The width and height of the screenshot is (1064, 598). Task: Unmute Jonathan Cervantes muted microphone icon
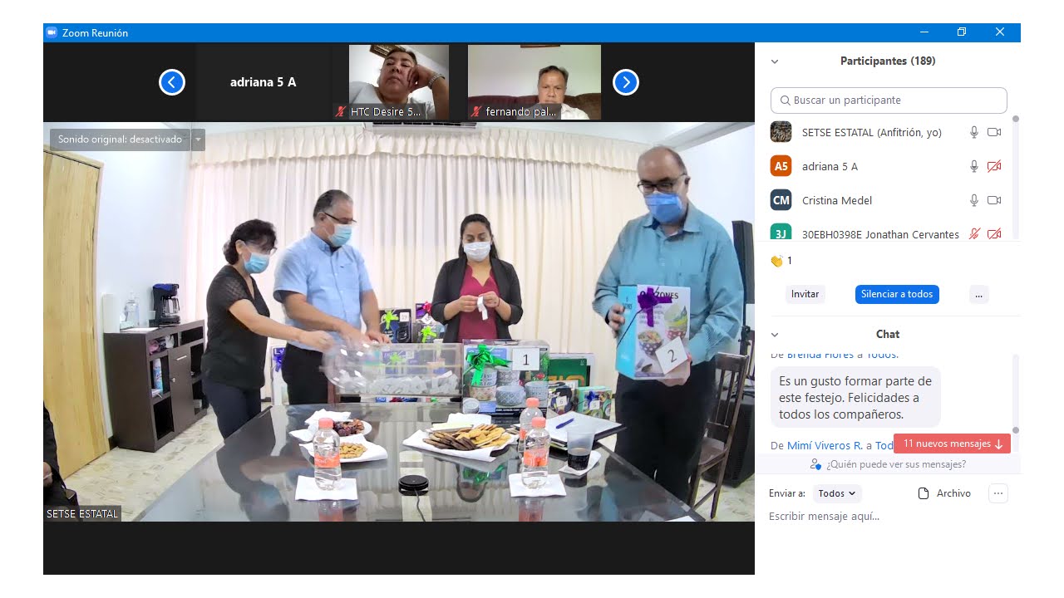coord(974,234)
